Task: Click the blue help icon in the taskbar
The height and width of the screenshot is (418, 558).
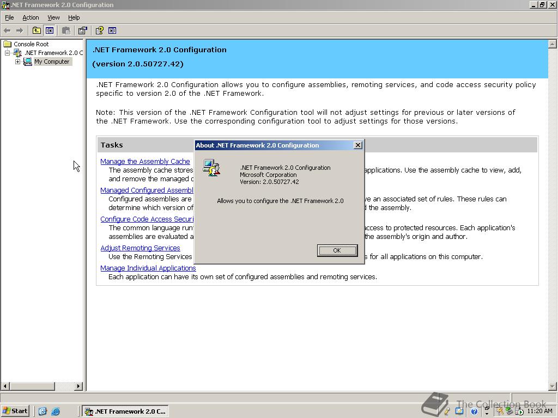Action: 474,411
